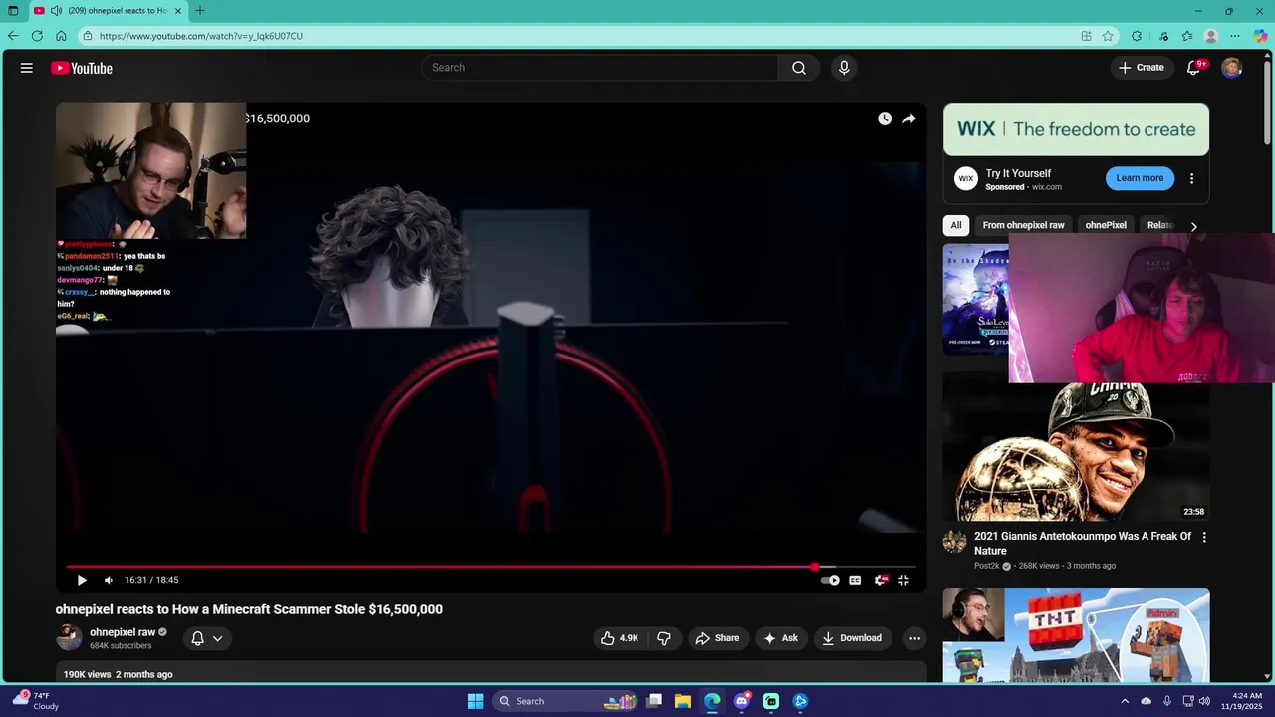Toggle the autoplay switch
Viewport: 1275px width, 717px height.
tap(830, 580)
